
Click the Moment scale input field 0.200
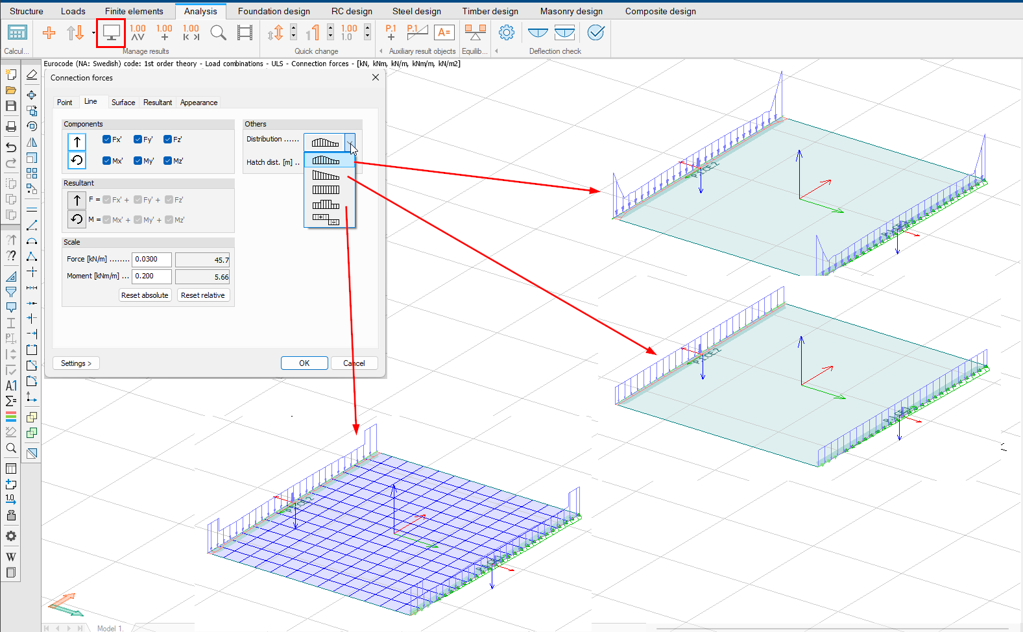(152, 276)
